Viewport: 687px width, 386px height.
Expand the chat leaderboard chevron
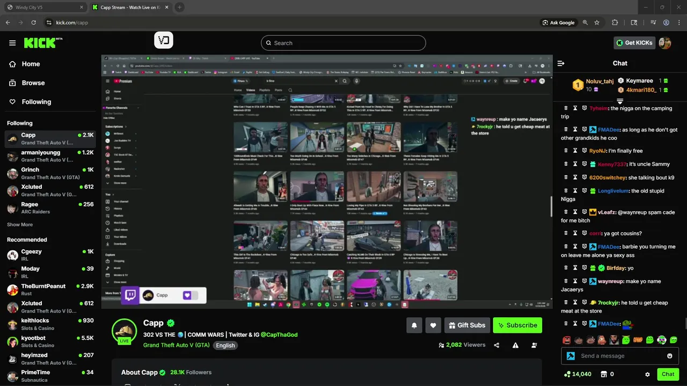(x=620, y=101)
